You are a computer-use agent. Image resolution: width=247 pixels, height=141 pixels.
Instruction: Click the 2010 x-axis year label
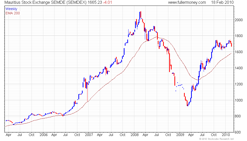[226, 135]
